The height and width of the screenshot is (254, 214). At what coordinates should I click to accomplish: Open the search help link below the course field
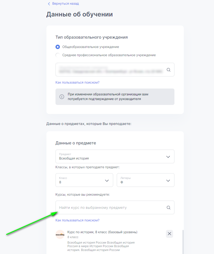[x=77, y=220]
